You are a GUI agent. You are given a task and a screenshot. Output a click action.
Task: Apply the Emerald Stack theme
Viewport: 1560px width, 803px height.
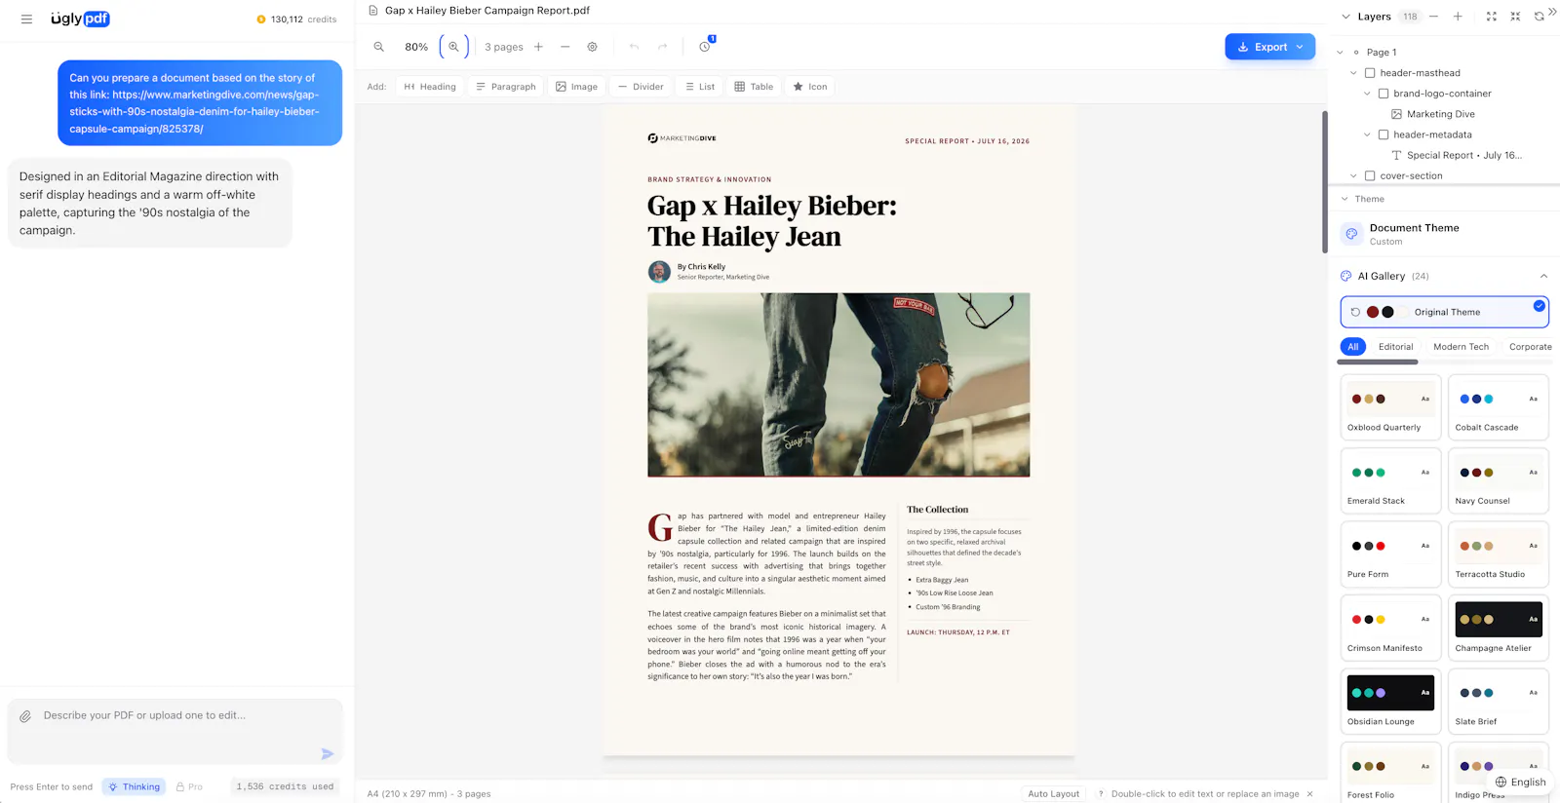point(1390,480)
